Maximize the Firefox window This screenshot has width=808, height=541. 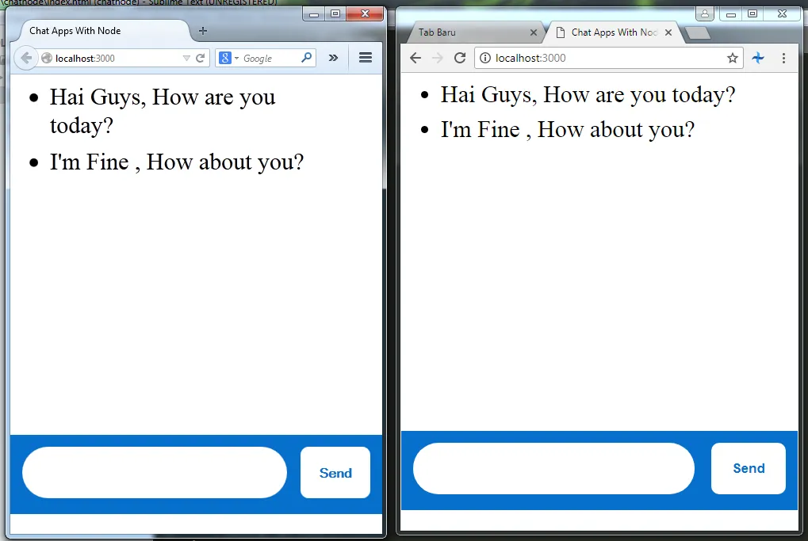pyautogui.click(x=335, y=14)
